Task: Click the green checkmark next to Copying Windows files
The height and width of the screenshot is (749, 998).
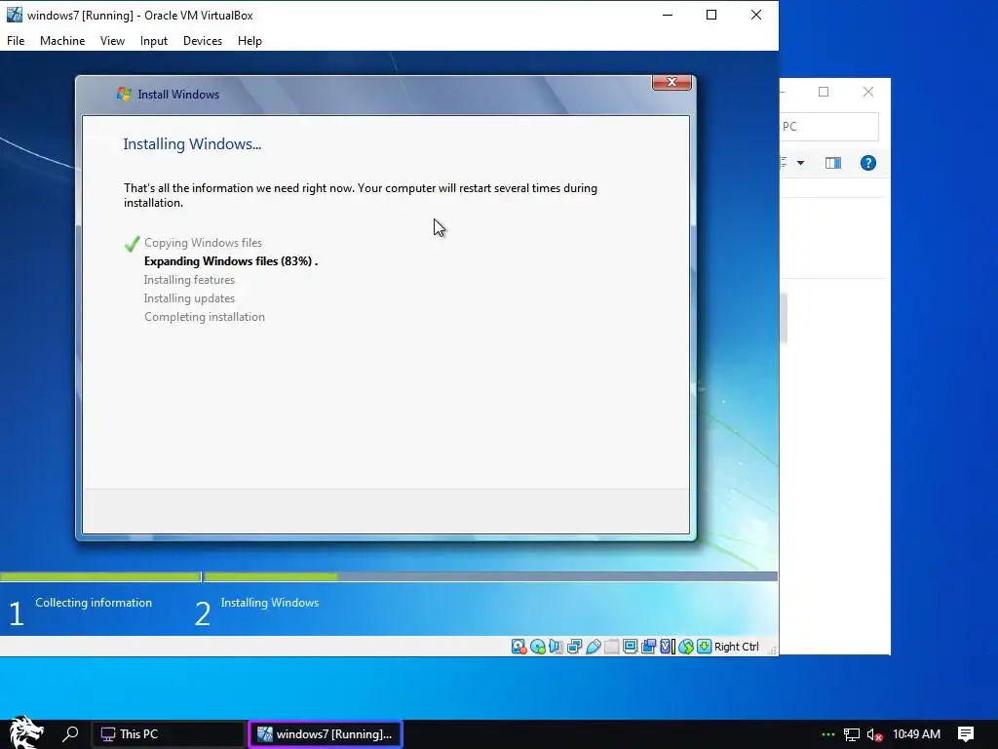Action: (x=132, y=243)
